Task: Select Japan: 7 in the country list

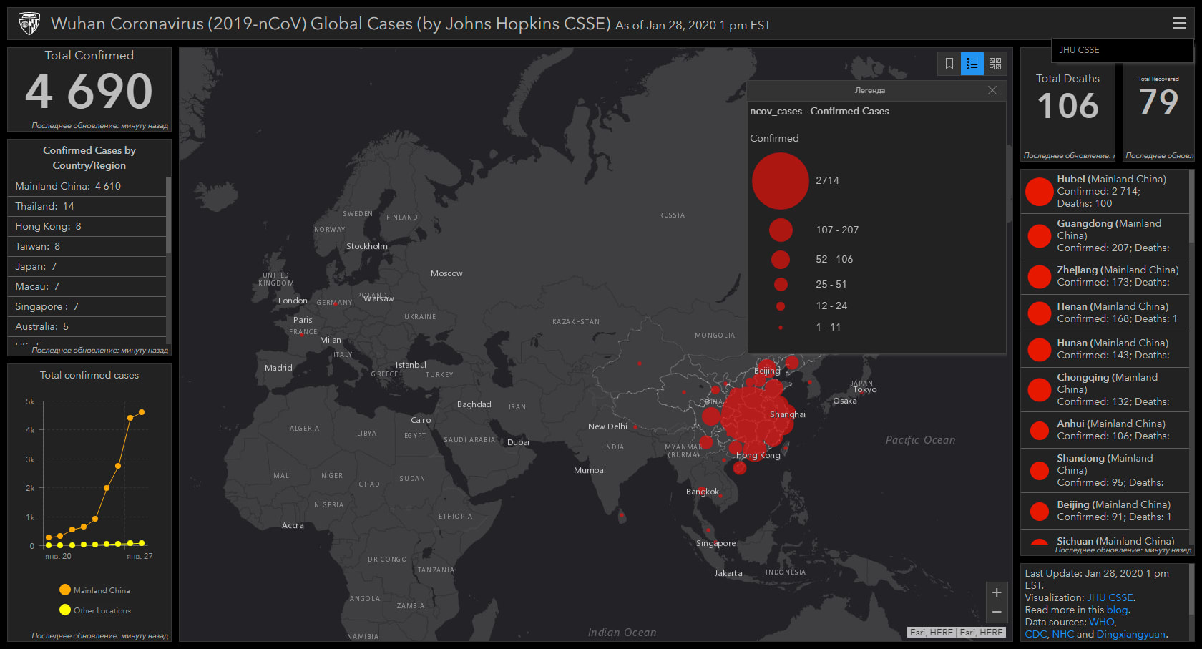Action: (x=87, y=266)
